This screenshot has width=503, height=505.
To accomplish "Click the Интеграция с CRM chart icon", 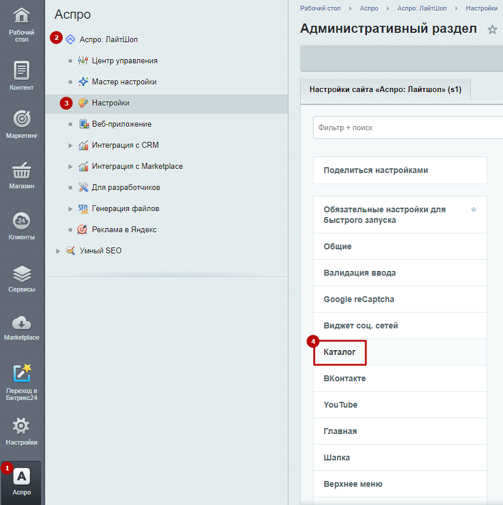I will (83, 145).
